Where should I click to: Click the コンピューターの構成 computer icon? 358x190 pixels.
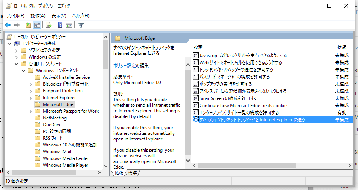(17, 44)
